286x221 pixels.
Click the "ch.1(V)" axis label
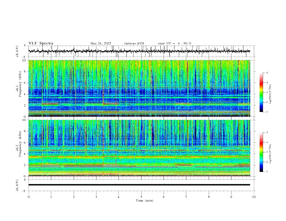pyautogui.click(x=17, y=51)
